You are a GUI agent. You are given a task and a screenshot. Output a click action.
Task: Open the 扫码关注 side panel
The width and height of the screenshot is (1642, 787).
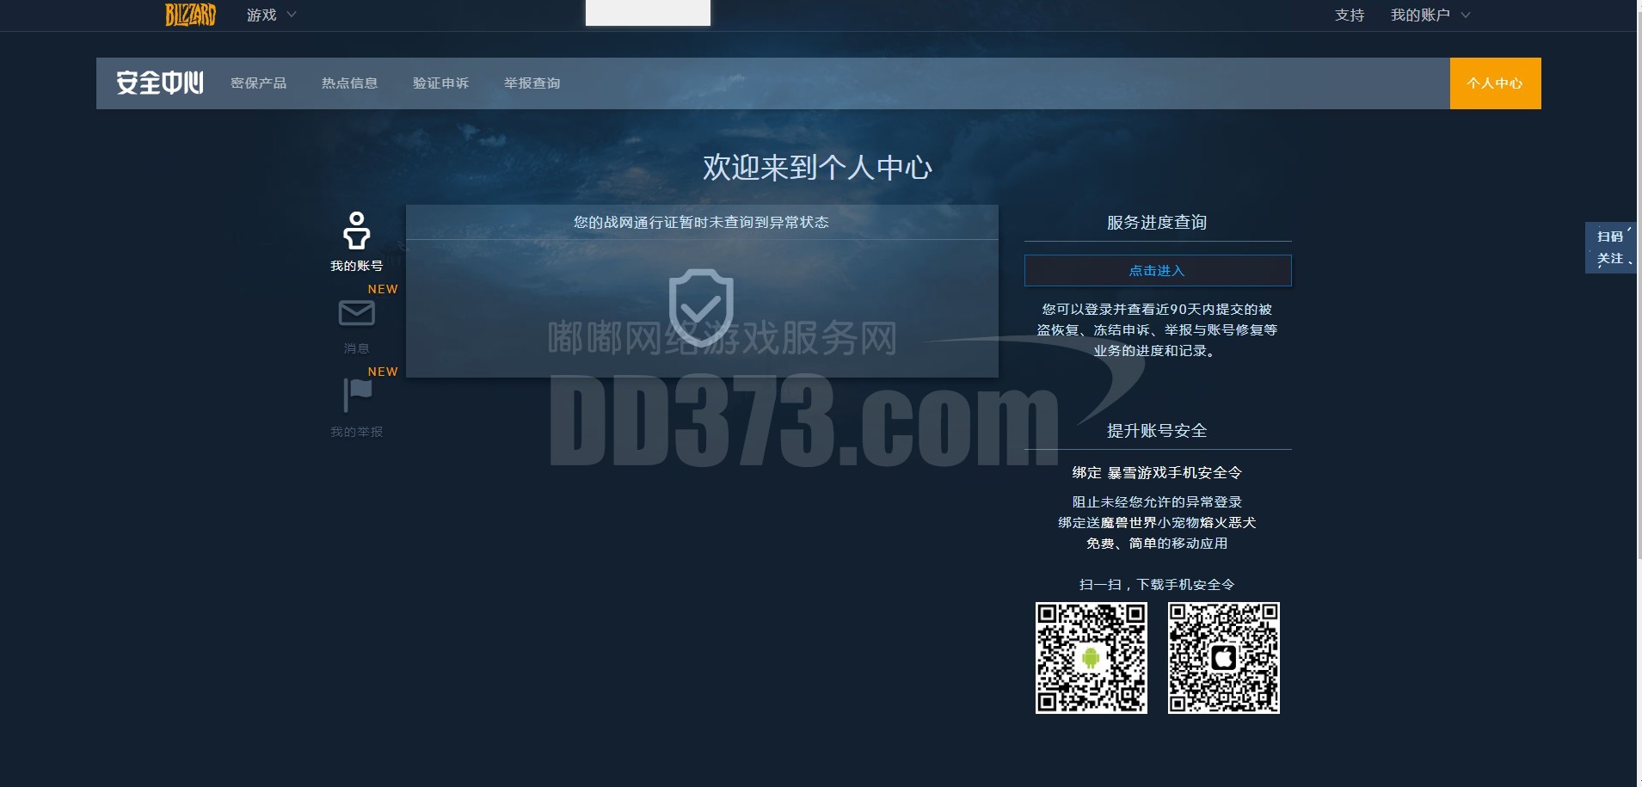click(x=1609, y=248)
